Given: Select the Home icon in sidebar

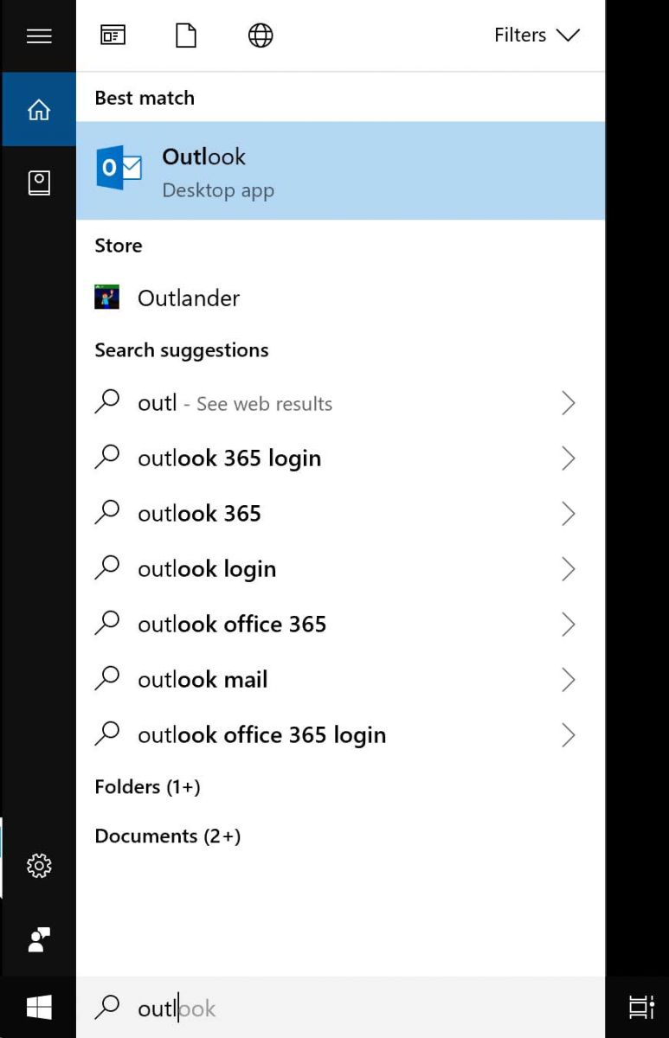Looking at the screenshot, I should [x=38, y=110].
